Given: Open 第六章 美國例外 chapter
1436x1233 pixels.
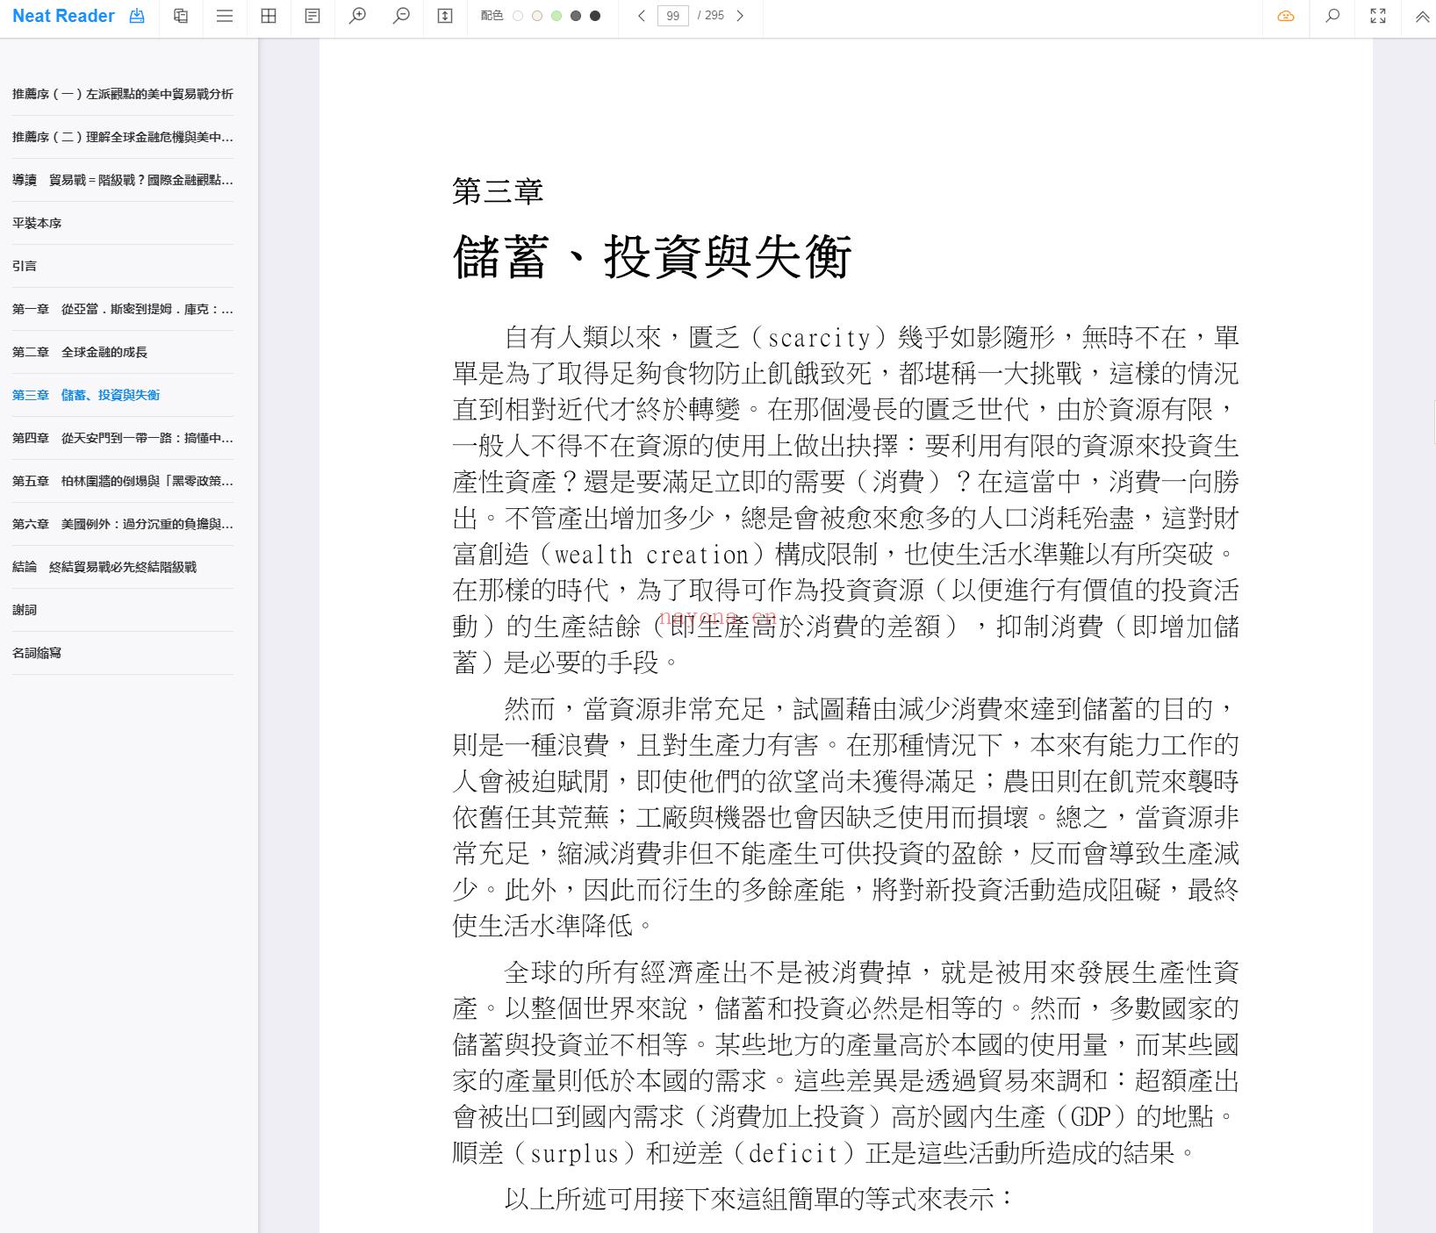Looking at the screenshot, I should [x=123, y=524].
